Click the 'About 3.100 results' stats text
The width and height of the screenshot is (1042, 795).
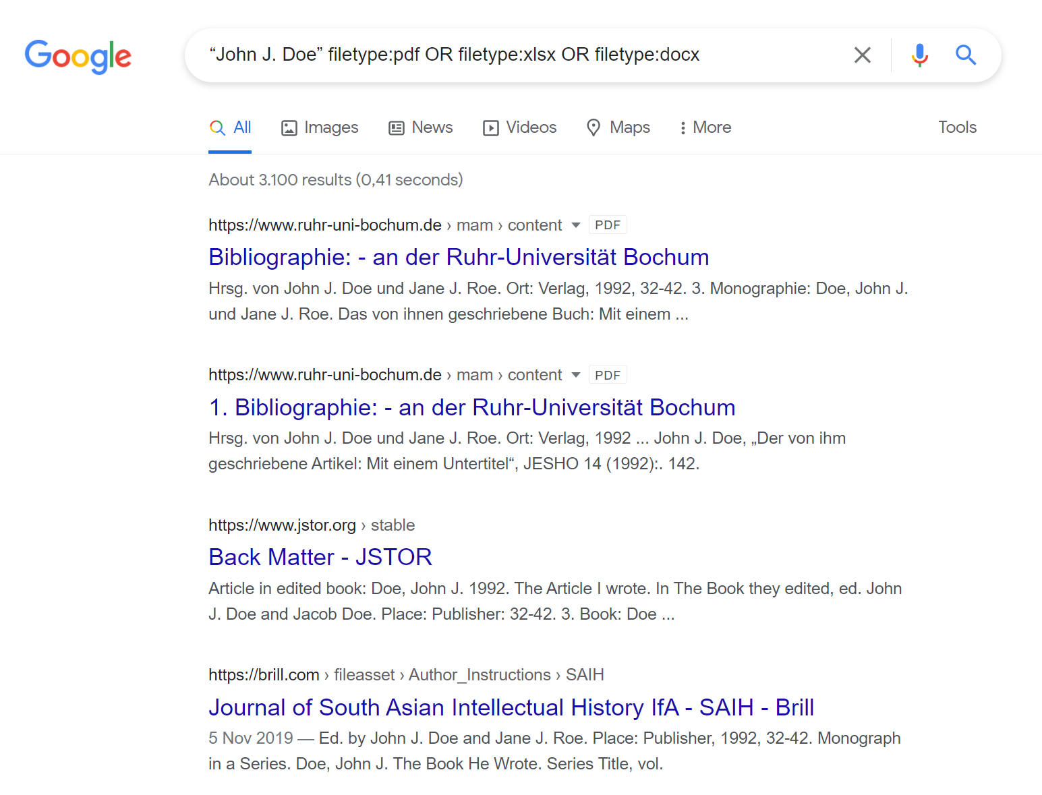pos(336,180)
